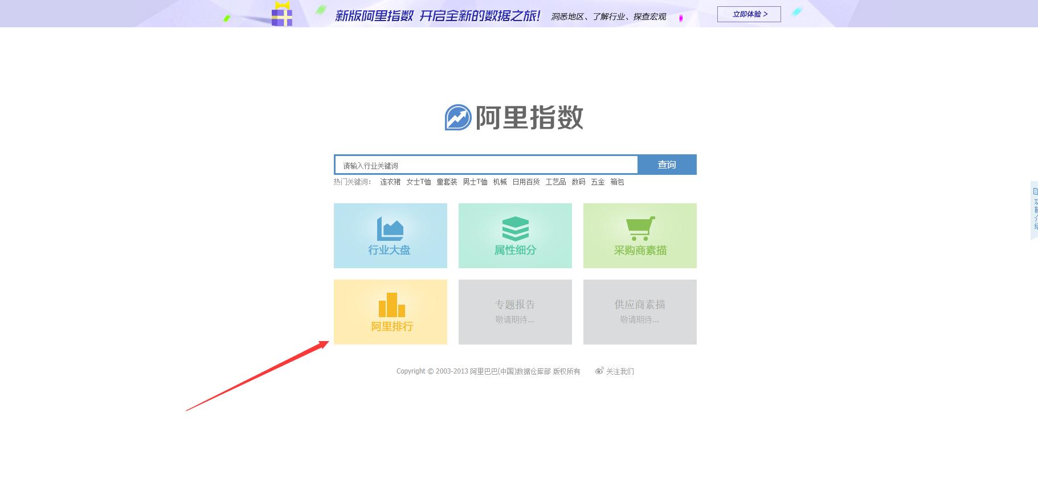Select hot keyword 五金
Screen dimensions: 1038x496
click(598, 182)
